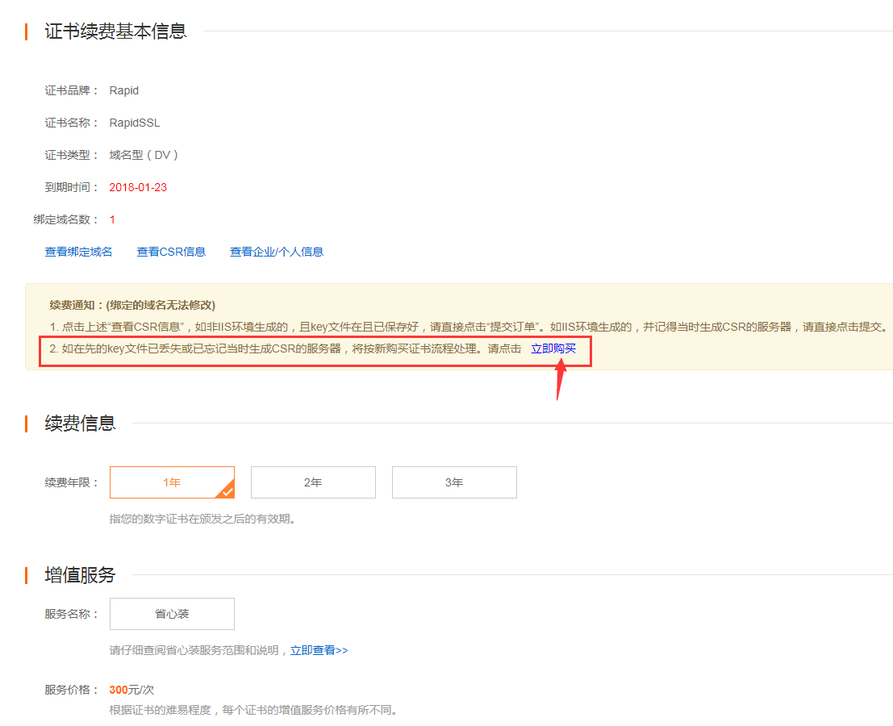Screen dimensions: 893x726
Task: Click the 服务名称 label
Action: 71,614
